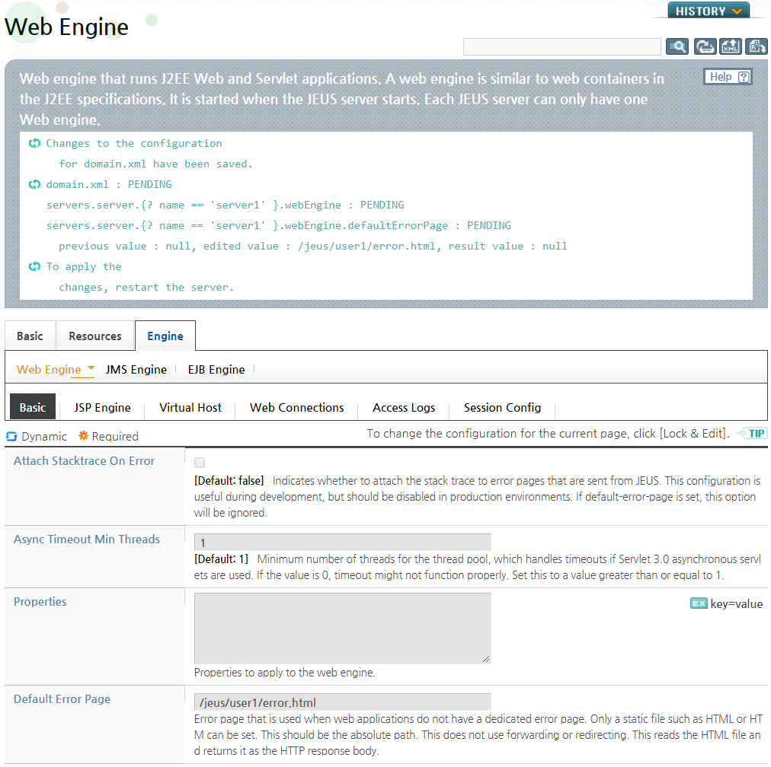The height and width of the screenshot is (767, 771).
Task: Open the Help button
Action: (728, 77)
